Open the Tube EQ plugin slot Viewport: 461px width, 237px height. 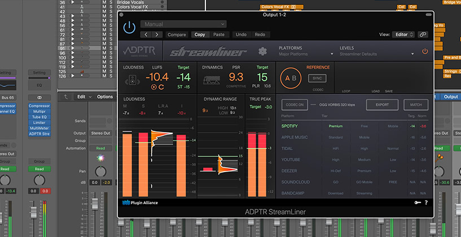click(x=39, y=117)
